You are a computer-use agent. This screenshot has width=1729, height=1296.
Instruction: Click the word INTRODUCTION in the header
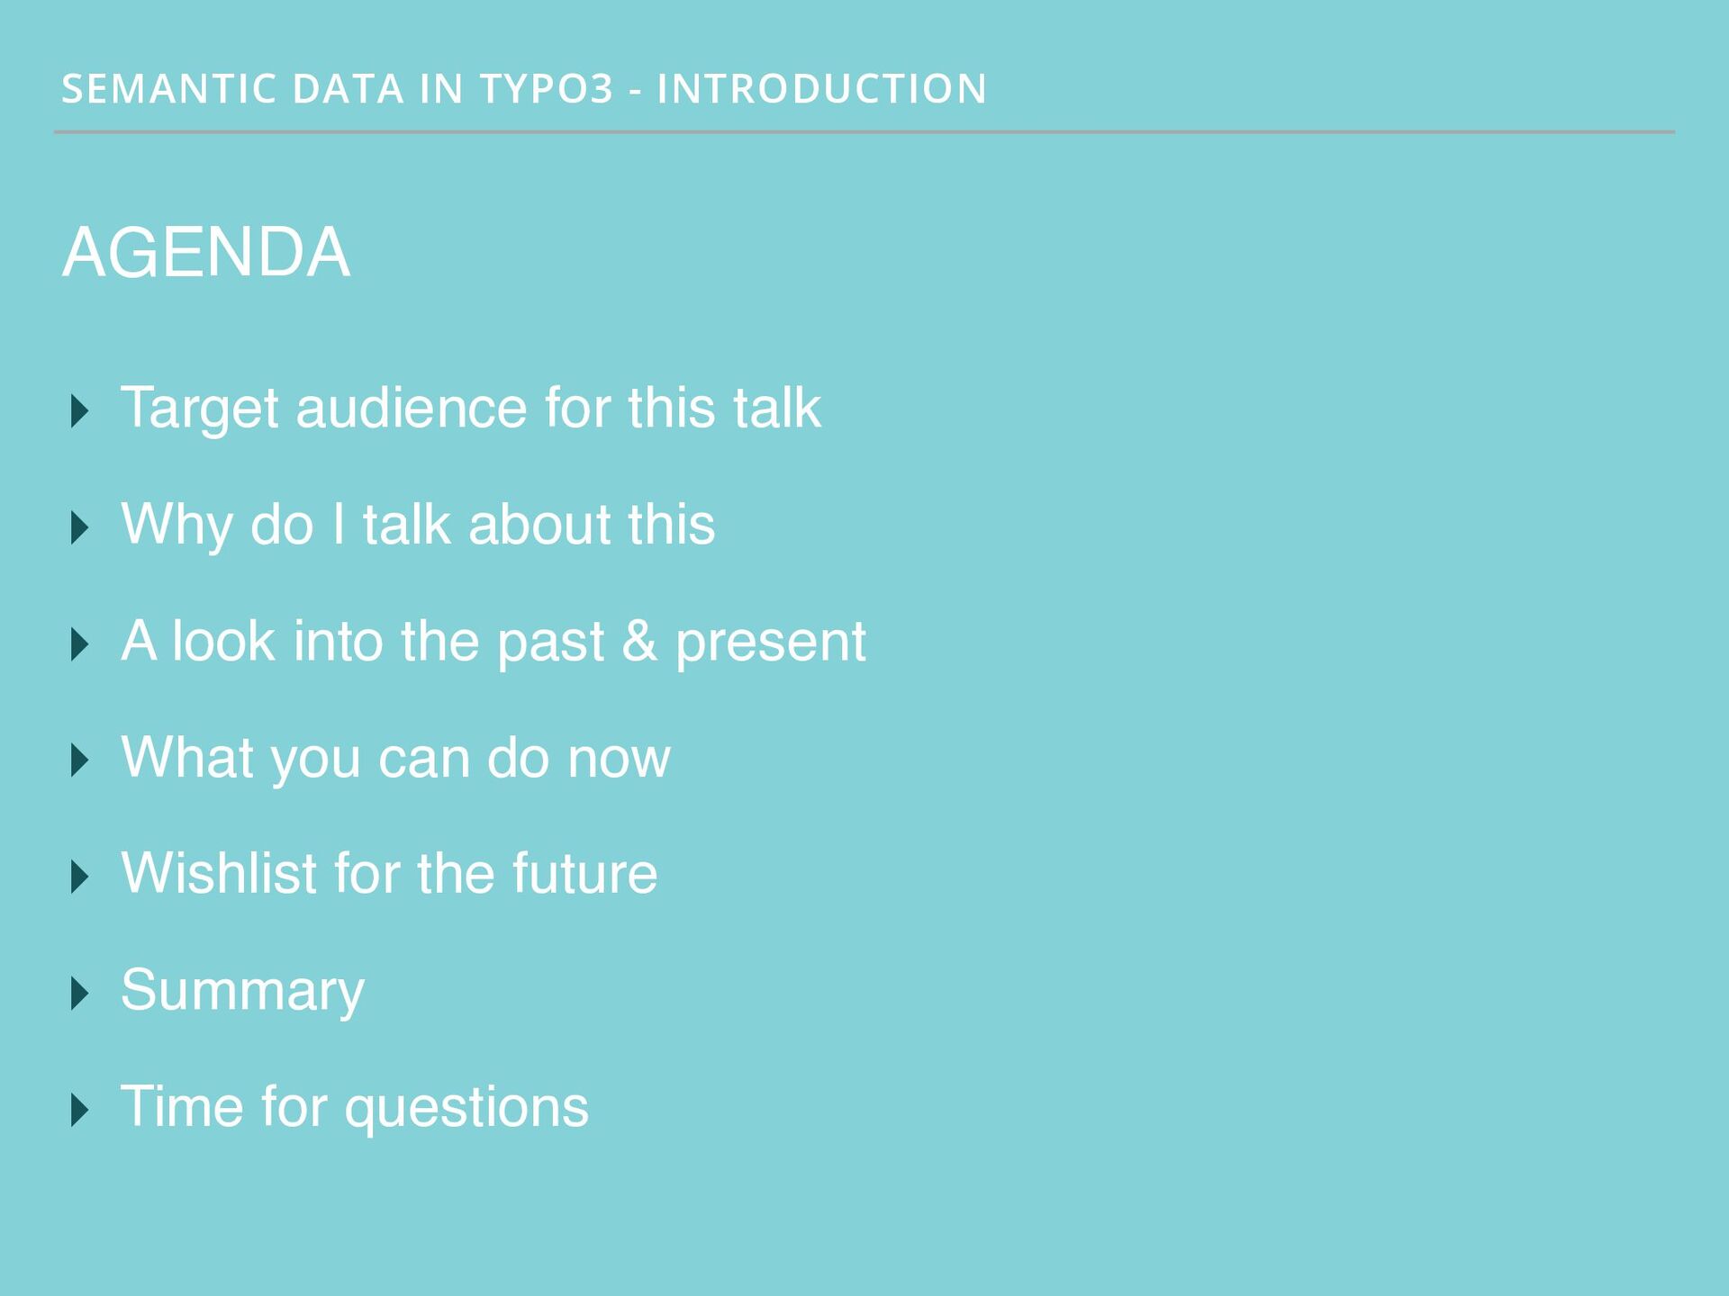pyautogui.click(x=822, y=89)
